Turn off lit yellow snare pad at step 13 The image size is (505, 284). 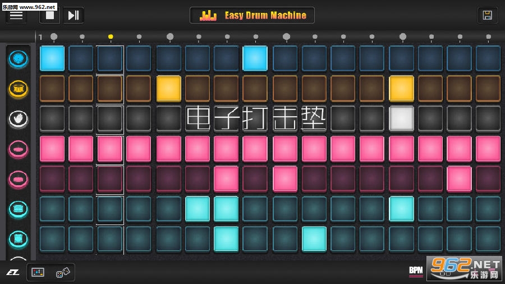401,89
